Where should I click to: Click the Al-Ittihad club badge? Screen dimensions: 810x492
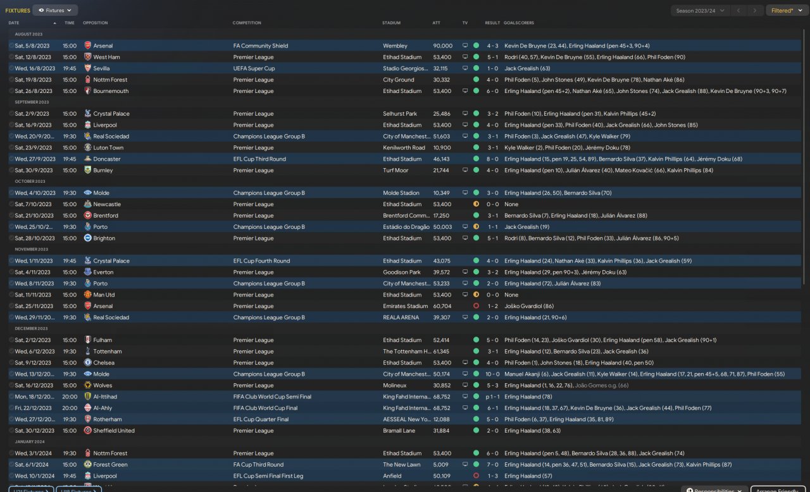click(87, 397)
